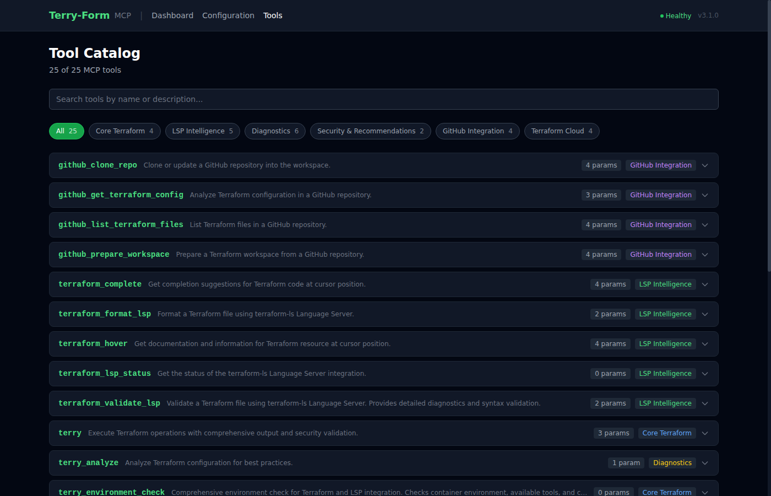This screenshot has width=771, height=496.
Task: Click the search tools input field
Action: click(383, 99)
